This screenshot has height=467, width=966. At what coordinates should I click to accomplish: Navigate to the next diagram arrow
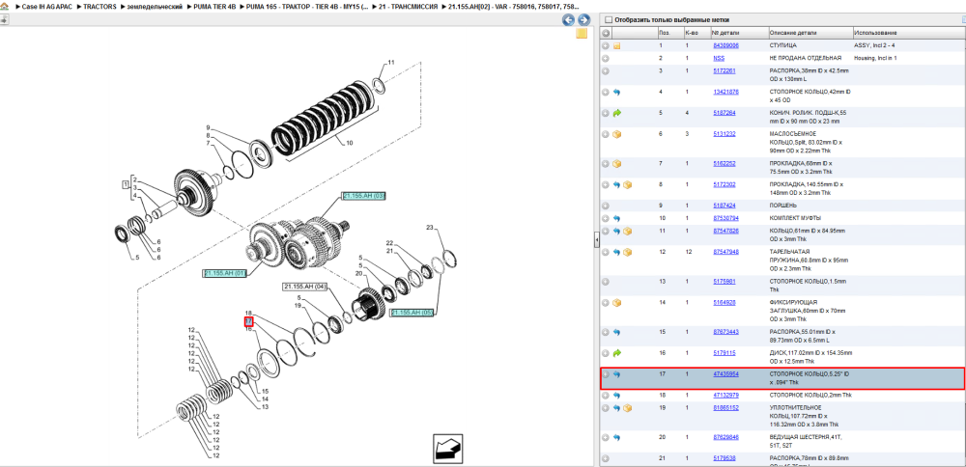point(582,19)
